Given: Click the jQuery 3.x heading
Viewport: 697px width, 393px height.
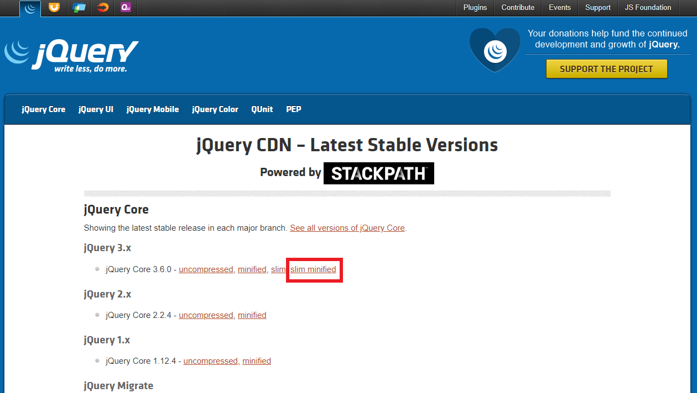Looking at the screenshot, I should coord(107,248).
